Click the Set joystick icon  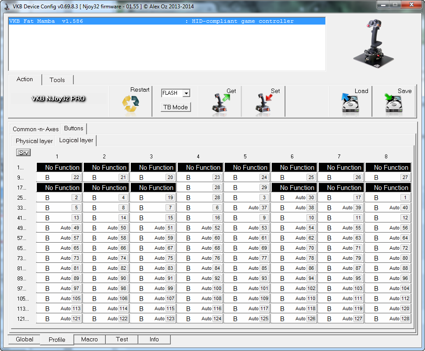pyautogui.click(x=263, y=103)
